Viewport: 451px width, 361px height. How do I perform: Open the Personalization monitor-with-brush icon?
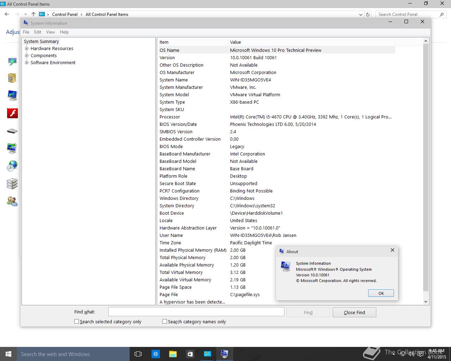[12, 148]
